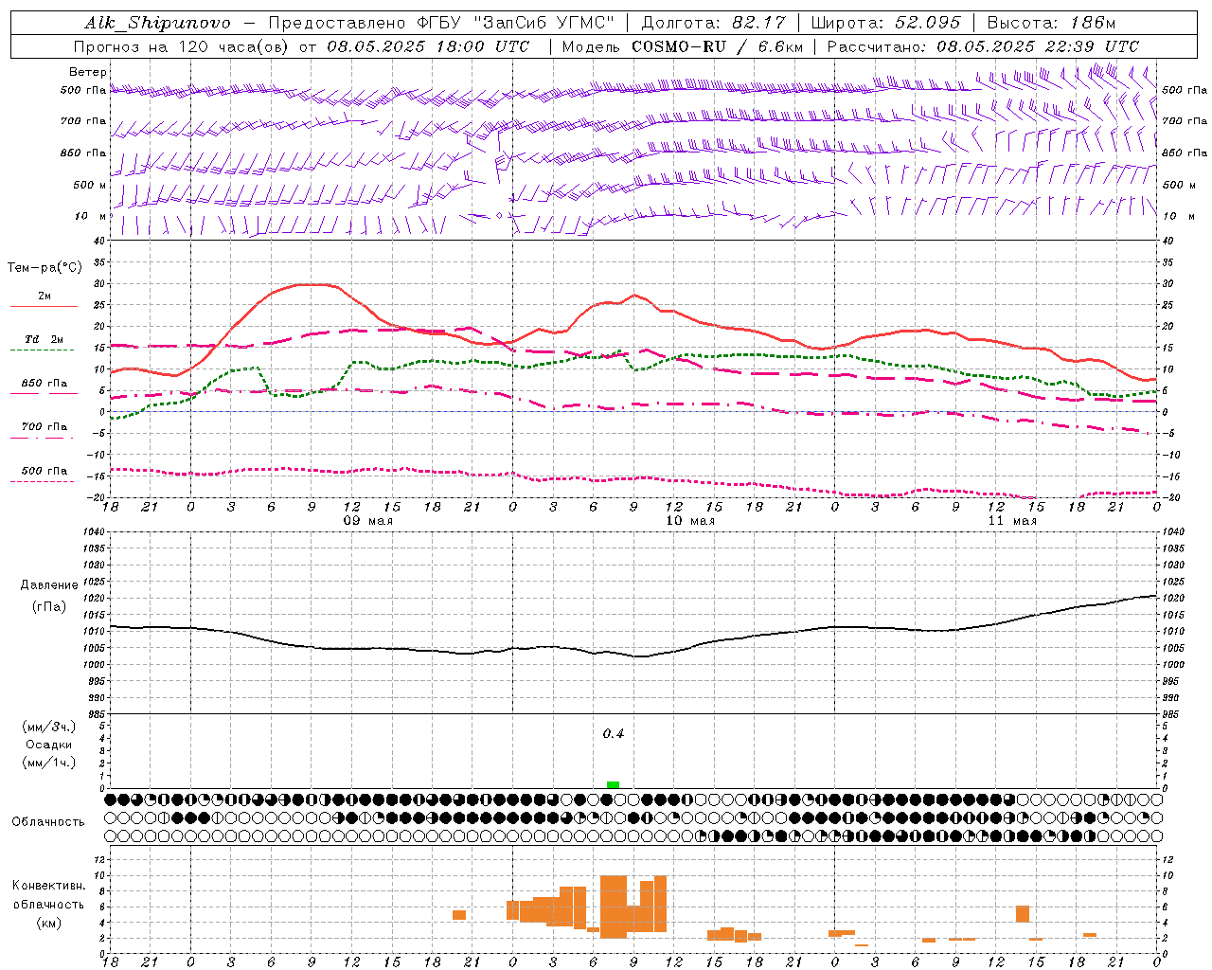The image size is (1212, 970).
Task: Click the solid red line sample under 2м
Action: (x=44, y=306)
